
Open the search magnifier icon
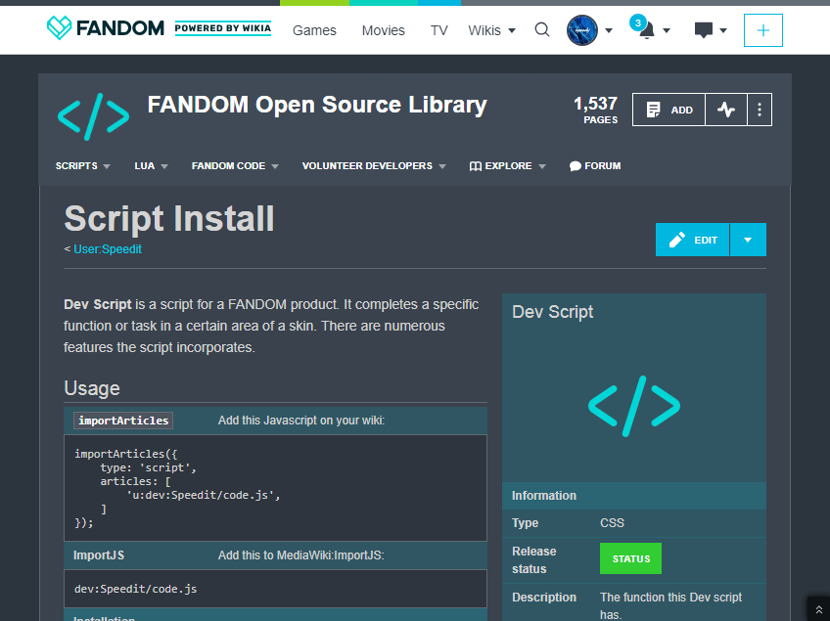click(542, 30)
